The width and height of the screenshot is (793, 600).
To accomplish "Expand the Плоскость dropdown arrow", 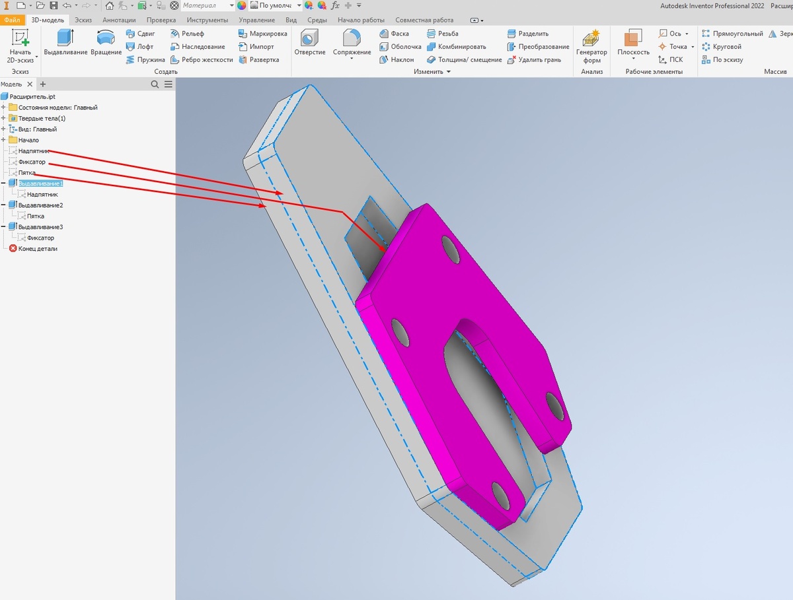I will click(633, 59).
